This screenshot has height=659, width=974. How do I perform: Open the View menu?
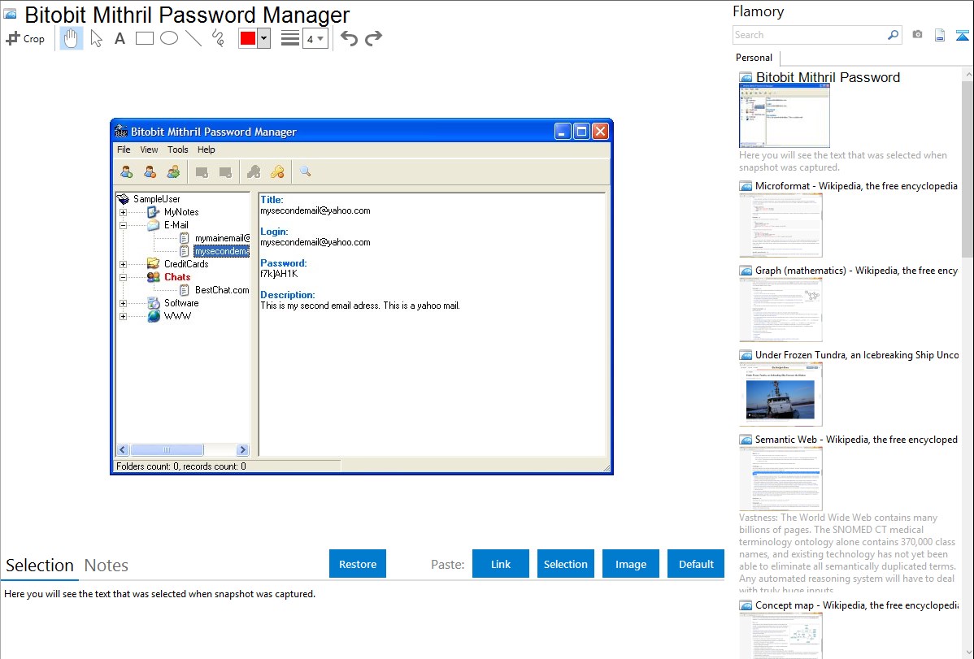pos(149,150)
